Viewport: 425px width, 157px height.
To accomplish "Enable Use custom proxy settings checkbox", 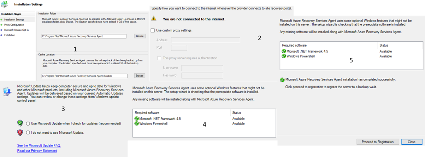I will coord(153,30).
